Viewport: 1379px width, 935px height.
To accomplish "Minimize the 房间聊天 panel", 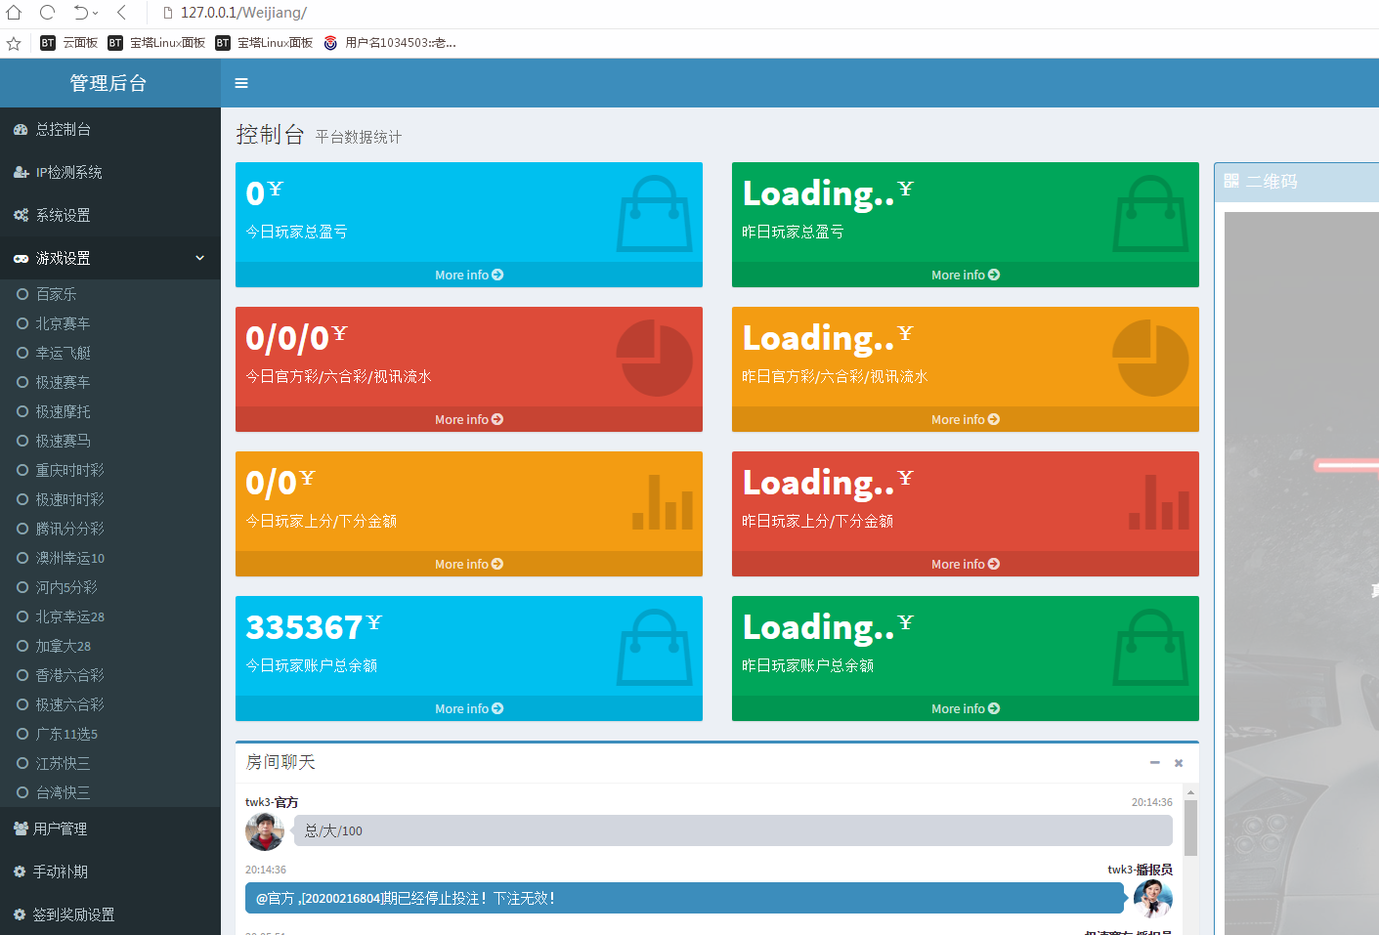I will point(1154,762).
